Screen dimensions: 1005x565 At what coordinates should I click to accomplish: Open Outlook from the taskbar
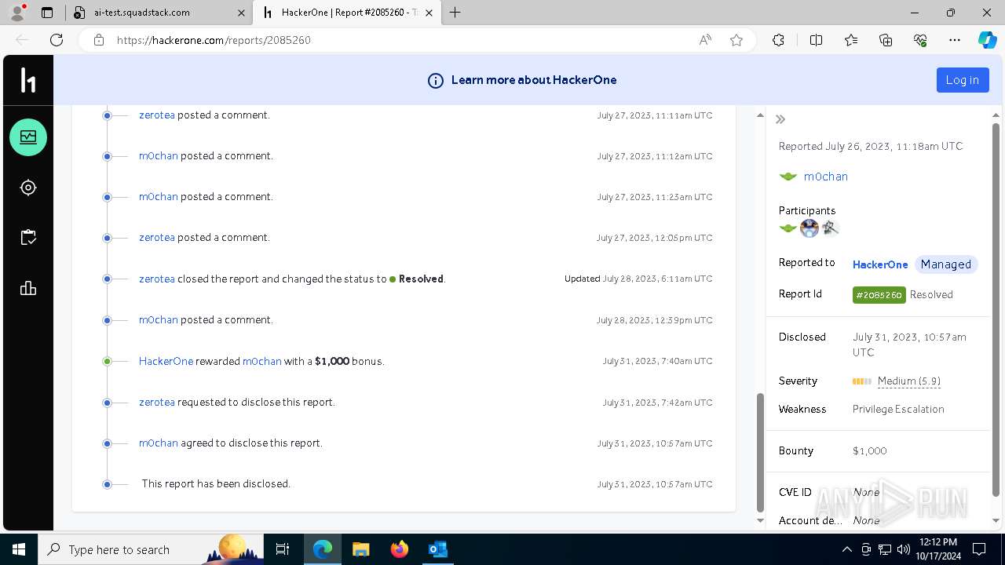[x=437, y=549]
